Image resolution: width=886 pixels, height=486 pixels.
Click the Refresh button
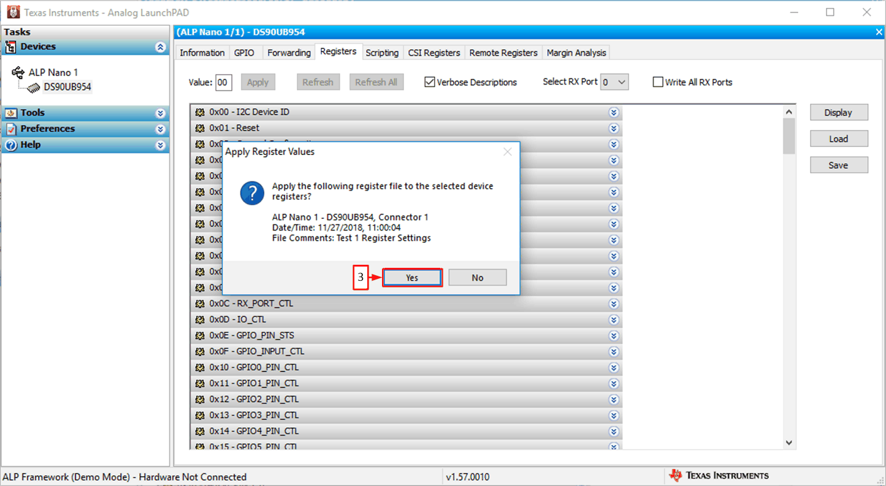pos(318,82)
